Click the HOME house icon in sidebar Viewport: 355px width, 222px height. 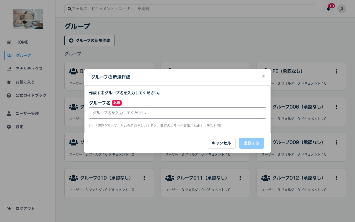9,42
